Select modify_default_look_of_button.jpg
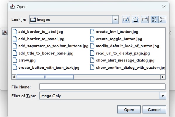This screenshot has width=175, height=117. pyautogui.click(x=127, y=46)
